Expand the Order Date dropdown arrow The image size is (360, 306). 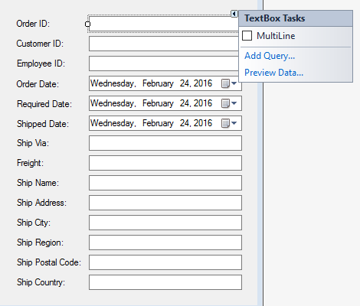coord(234,83)
